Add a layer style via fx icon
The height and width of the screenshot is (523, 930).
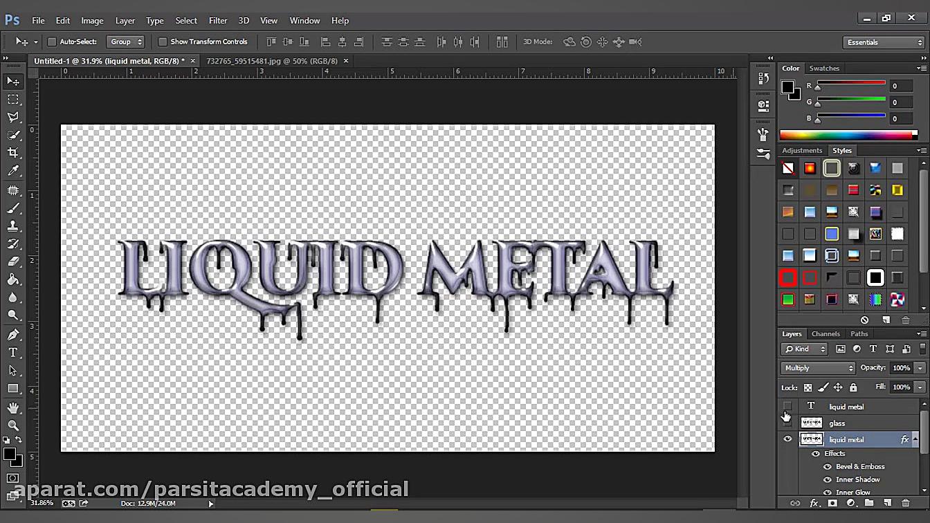[814, 503]
